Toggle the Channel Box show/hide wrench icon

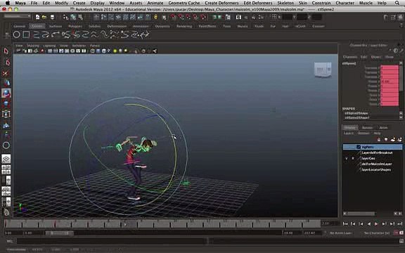pos(401,51)
